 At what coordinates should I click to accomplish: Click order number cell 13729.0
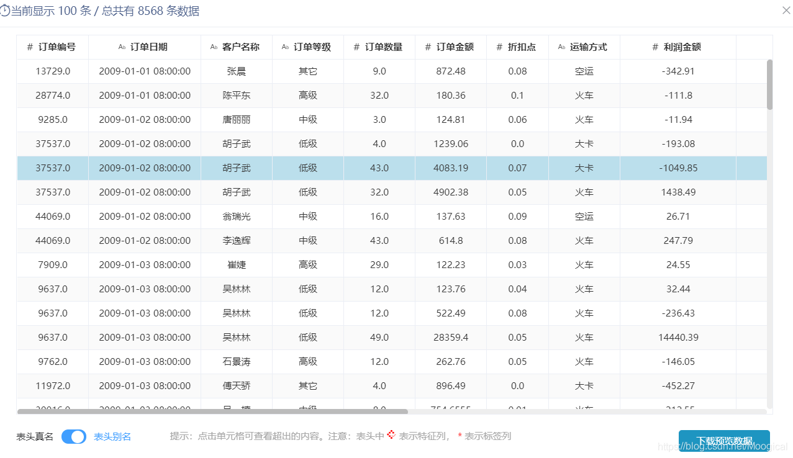point(53,71)
